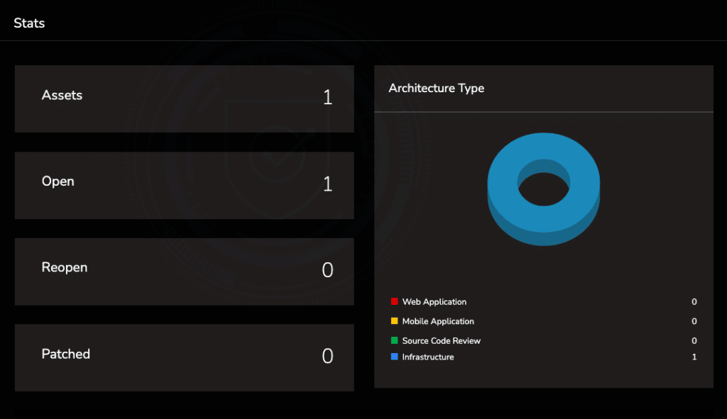Click the Stats section heading
Image resolution: width=727 pixels, height=419 pixels.
tap(29, 23)
